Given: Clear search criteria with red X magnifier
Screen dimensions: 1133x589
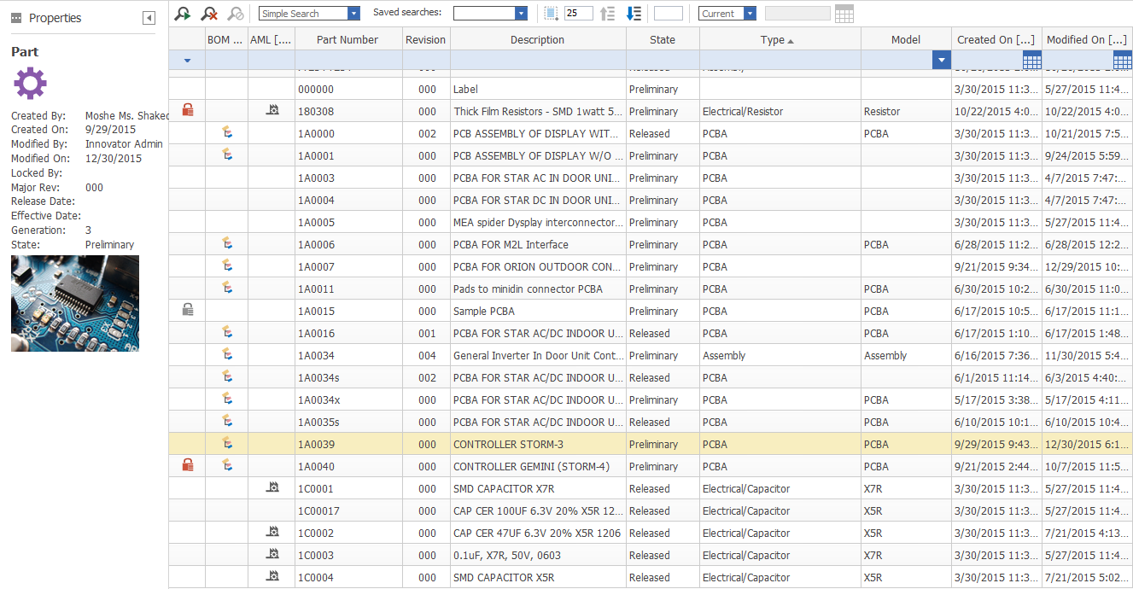Looking at the screenshot, I should [209, 13].
